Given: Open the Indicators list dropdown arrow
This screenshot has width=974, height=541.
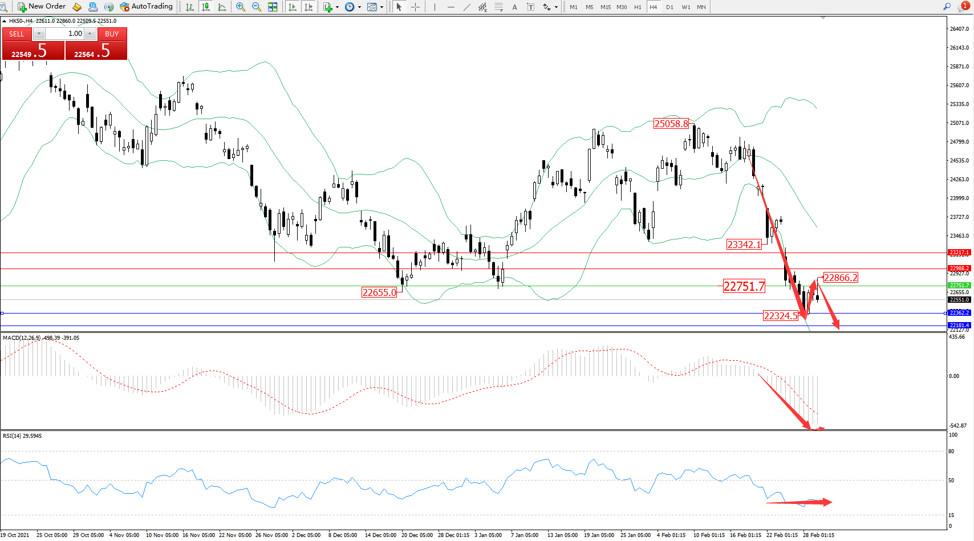Looking at the screenshot, I should [x=337, y=7].
